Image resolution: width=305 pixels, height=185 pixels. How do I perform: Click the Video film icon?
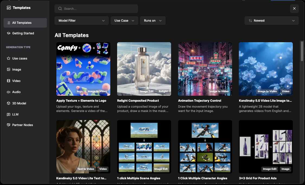[9, 81]
